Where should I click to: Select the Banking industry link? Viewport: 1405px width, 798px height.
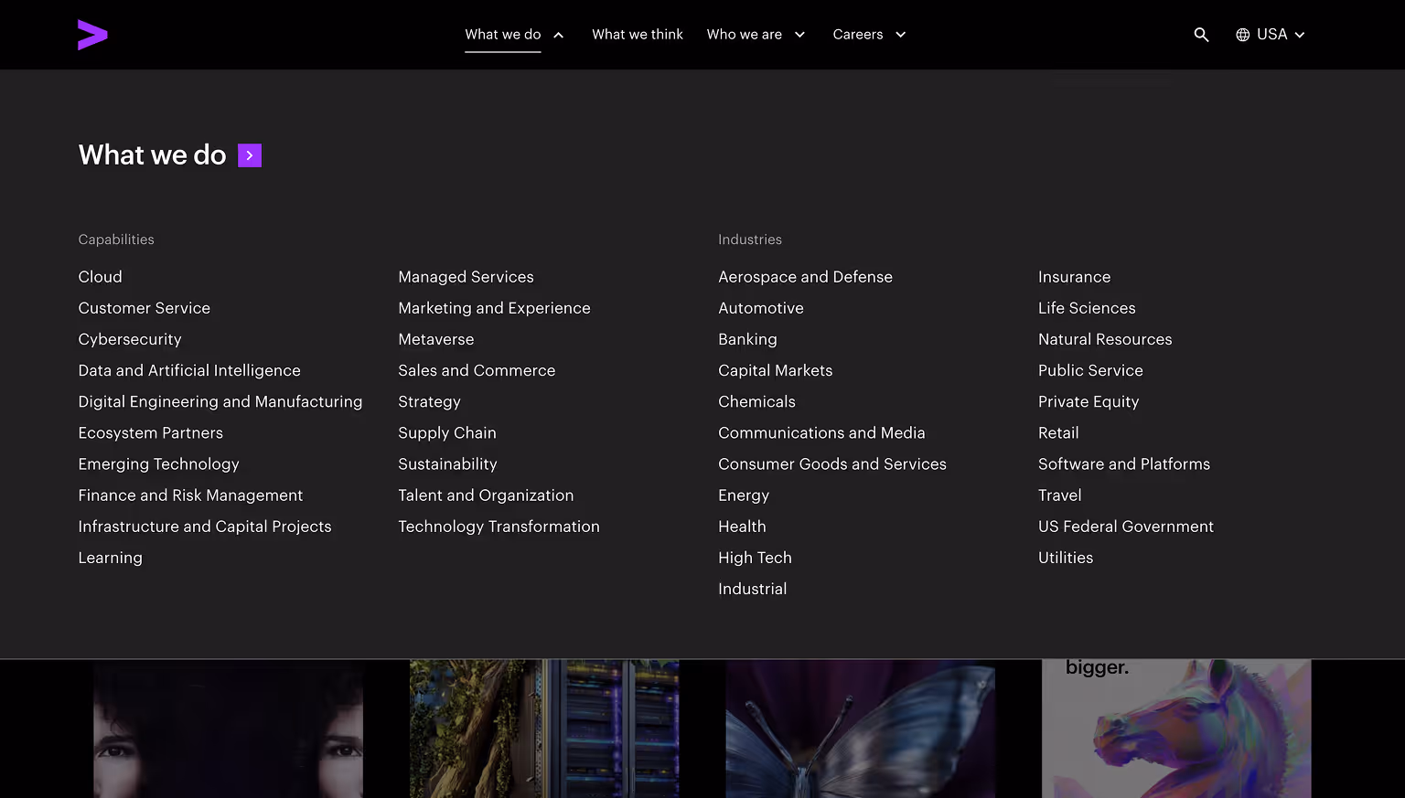[x=747, y=339]
